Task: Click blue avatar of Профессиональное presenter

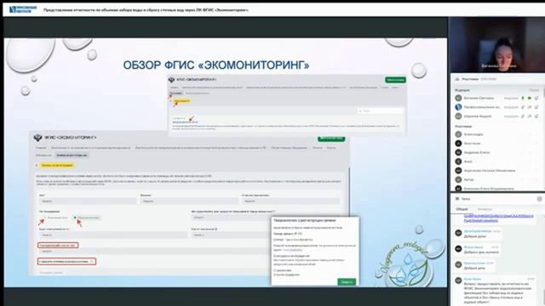Action: pos(458,107)
